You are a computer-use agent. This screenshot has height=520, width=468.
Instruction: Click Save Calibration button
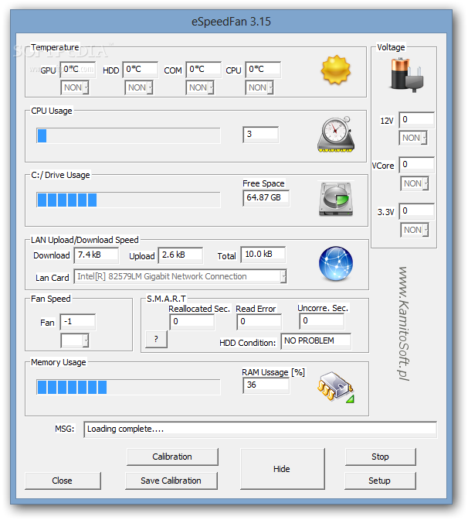(171, 481)
